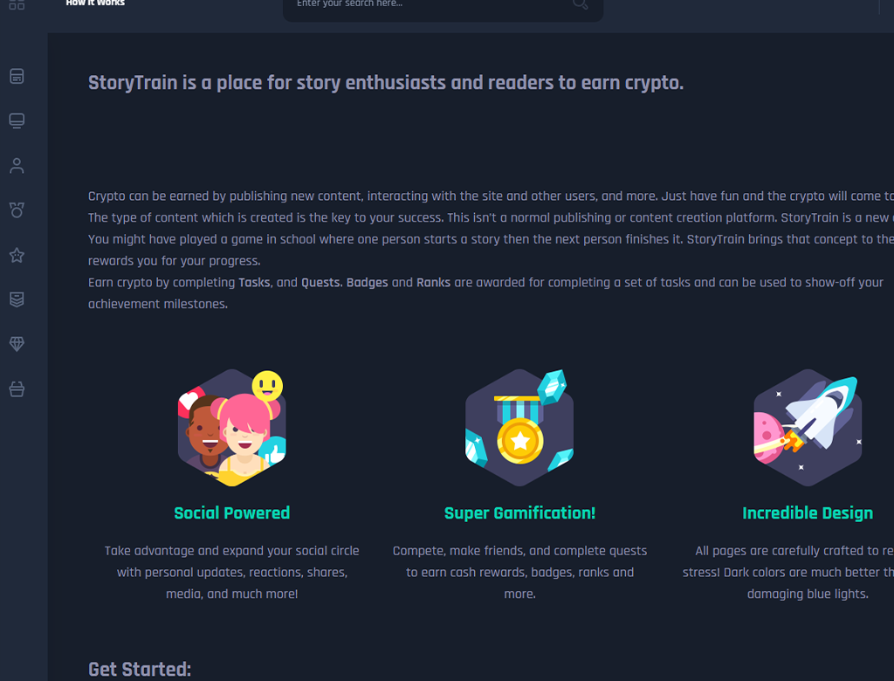Open the monitor/overview sidebar icon
Viewport: 894px width, 681px height.
pyautogui.click(x=17, y=120)
